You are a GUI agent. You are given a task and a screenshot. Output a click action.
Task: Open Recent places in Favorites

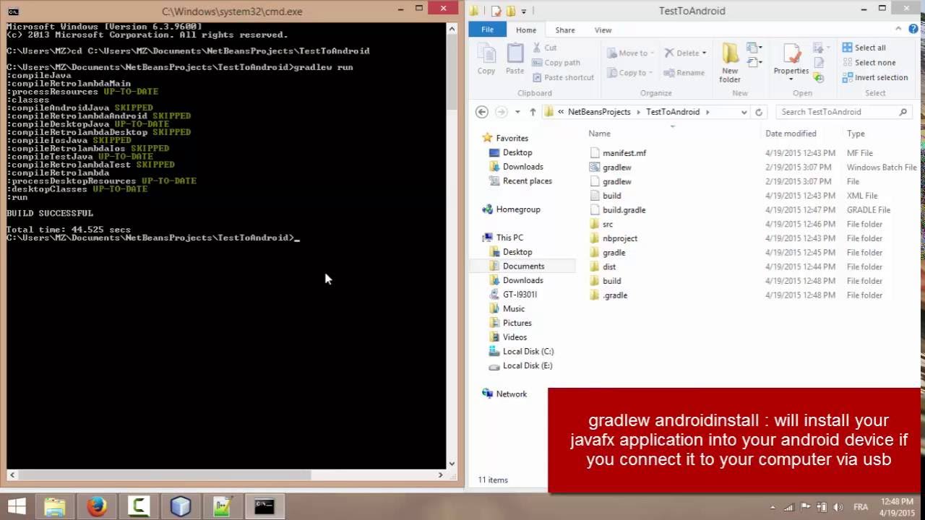527,181
